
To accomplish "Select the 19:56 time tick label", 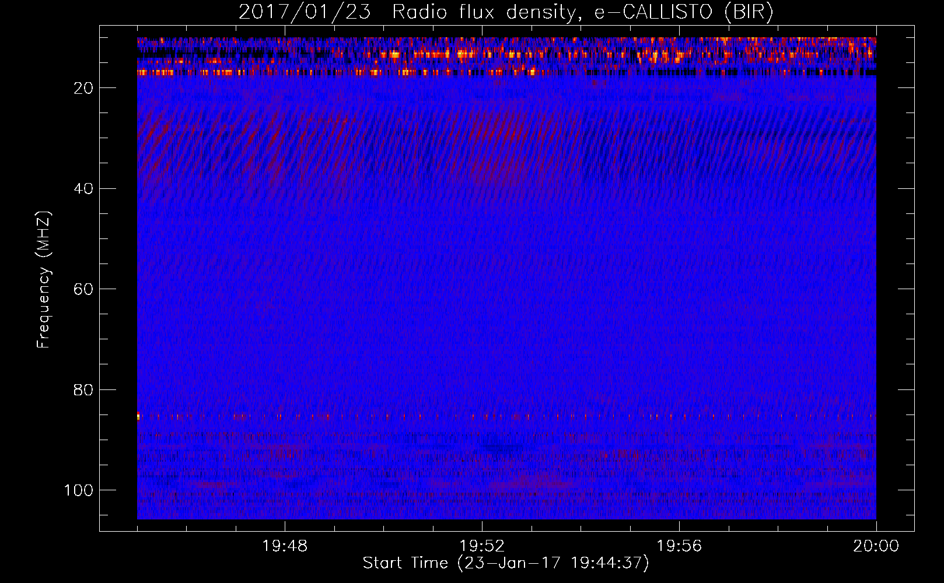I will pos(679,546).
